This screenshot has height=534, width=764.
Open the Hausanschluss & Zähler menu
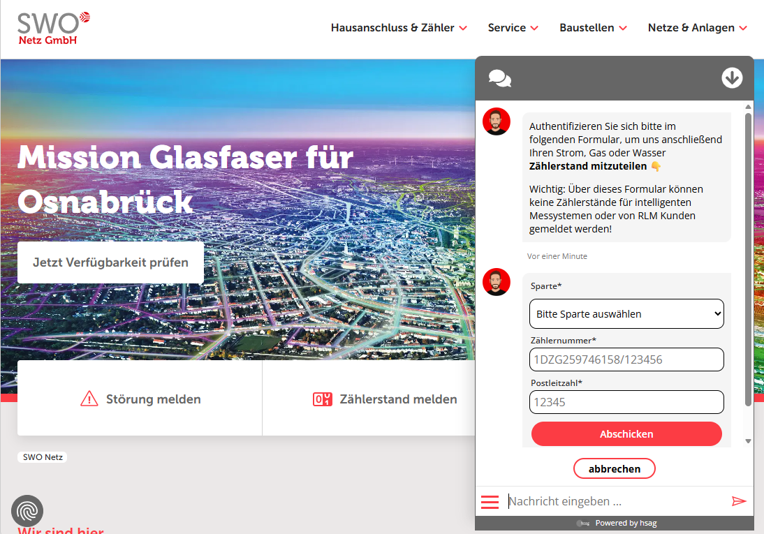(x=399, y=28)
